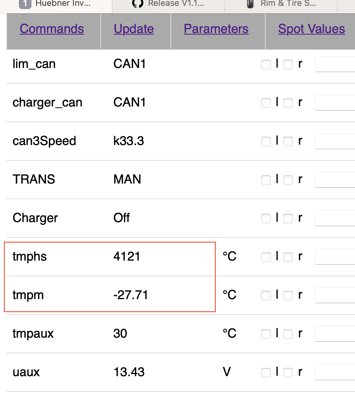Focus the input field in uaux row
This screenshot has width=355, height=397.
tap(335, 372)
